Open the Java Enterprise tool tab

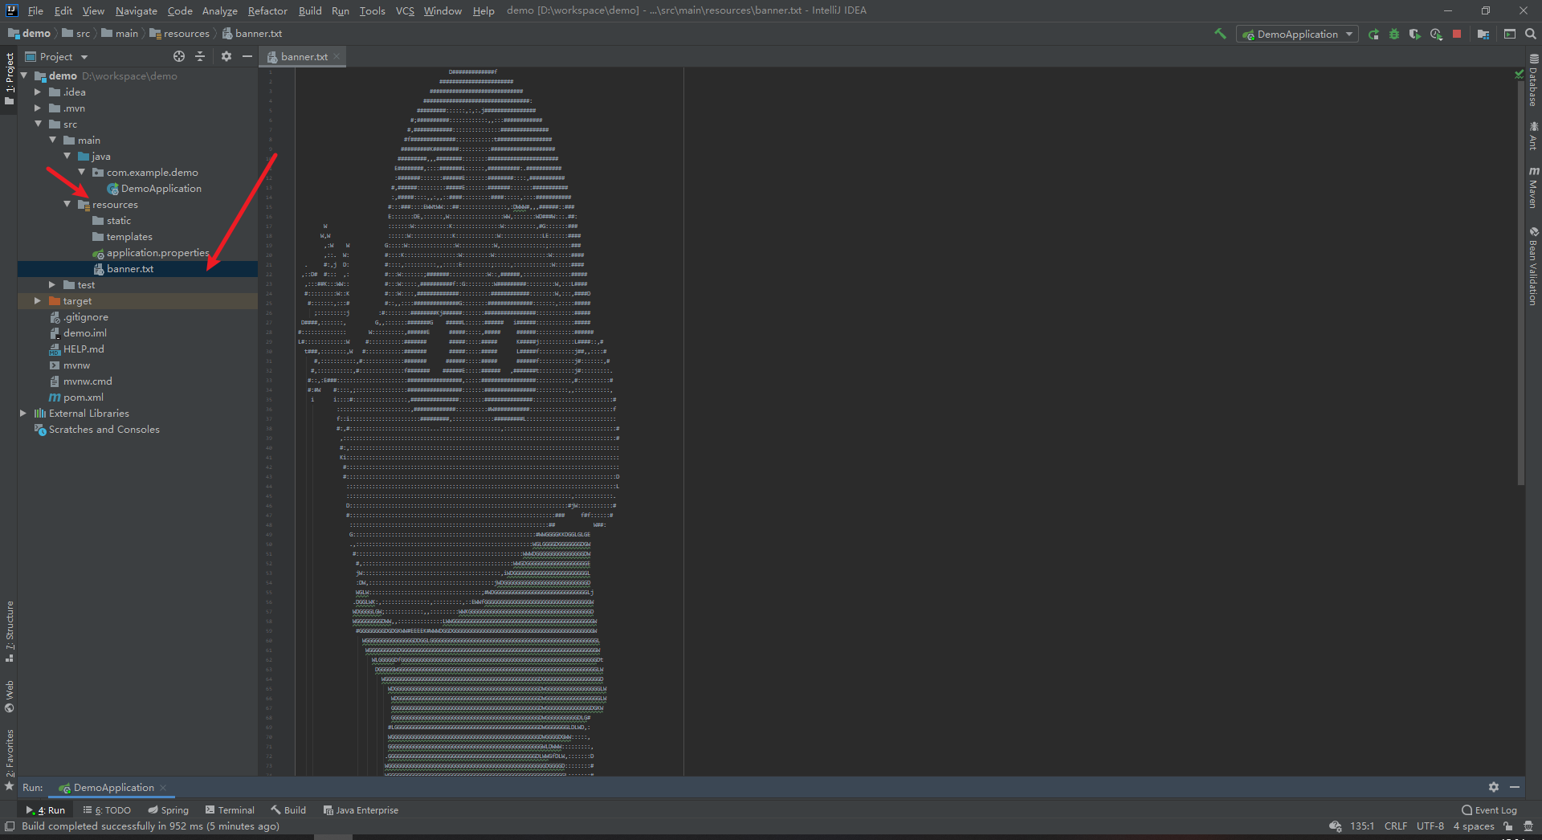[x=361, y=809]
